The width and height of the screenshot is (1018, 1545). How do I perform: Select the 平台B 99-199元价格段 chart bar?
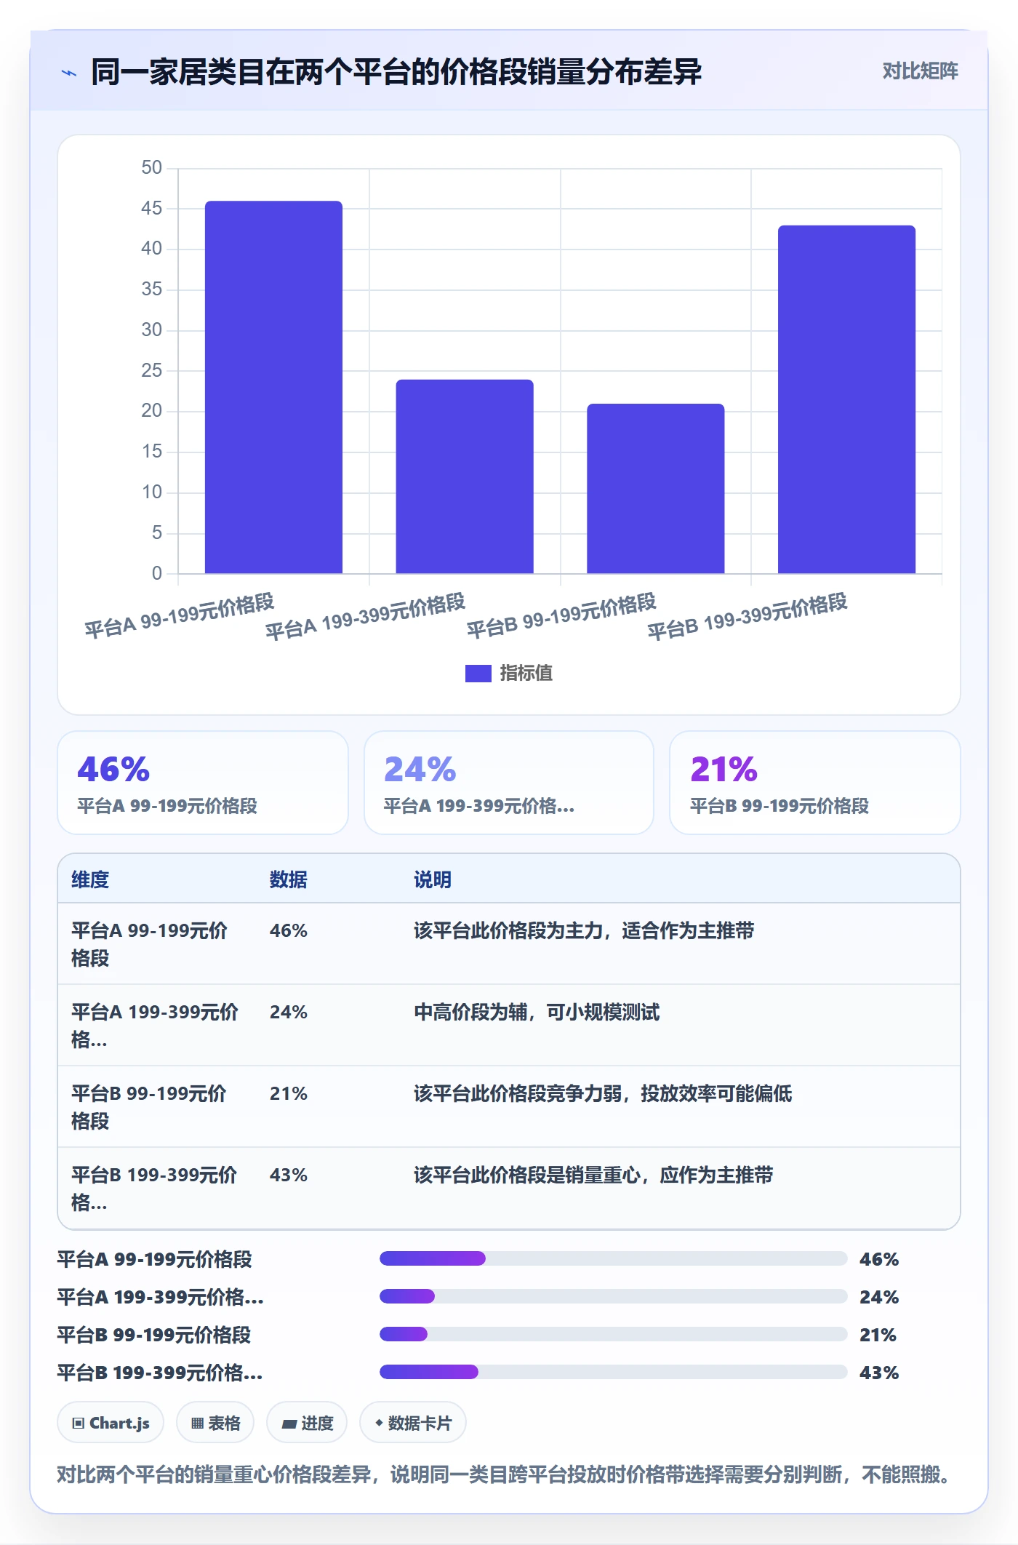tap(655, 488)
